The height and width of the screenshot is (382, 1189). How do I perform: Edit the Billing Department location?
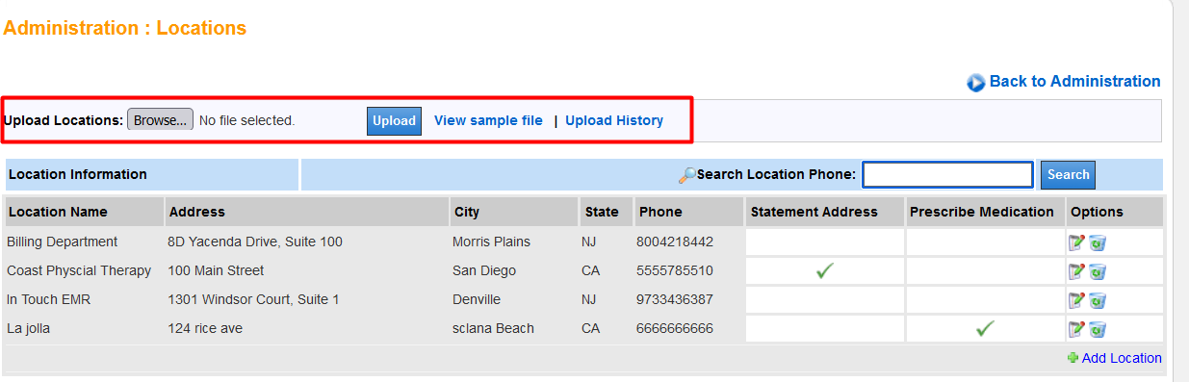click(x=1076, y=242)
